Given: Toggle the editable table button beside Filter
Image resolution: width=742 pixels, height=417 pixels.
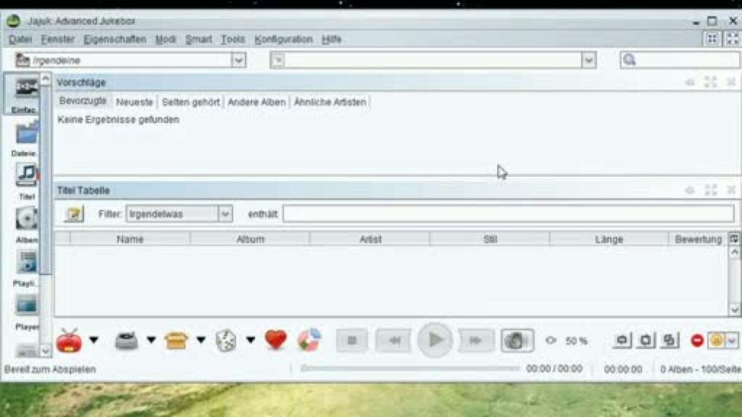Looking at the screenshot, I should click(x=74, y=214).
